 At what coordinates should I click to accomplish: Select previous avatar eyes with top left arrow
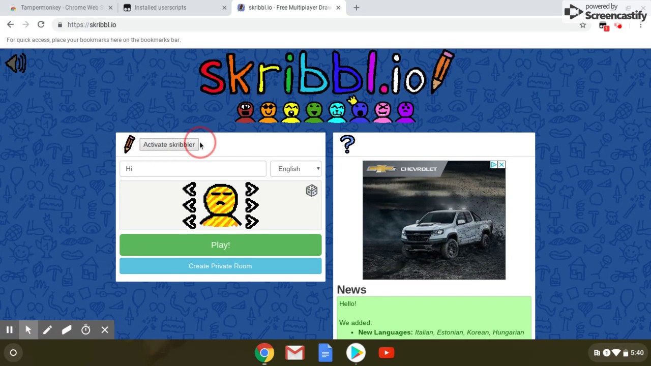(x=189, y=190)
